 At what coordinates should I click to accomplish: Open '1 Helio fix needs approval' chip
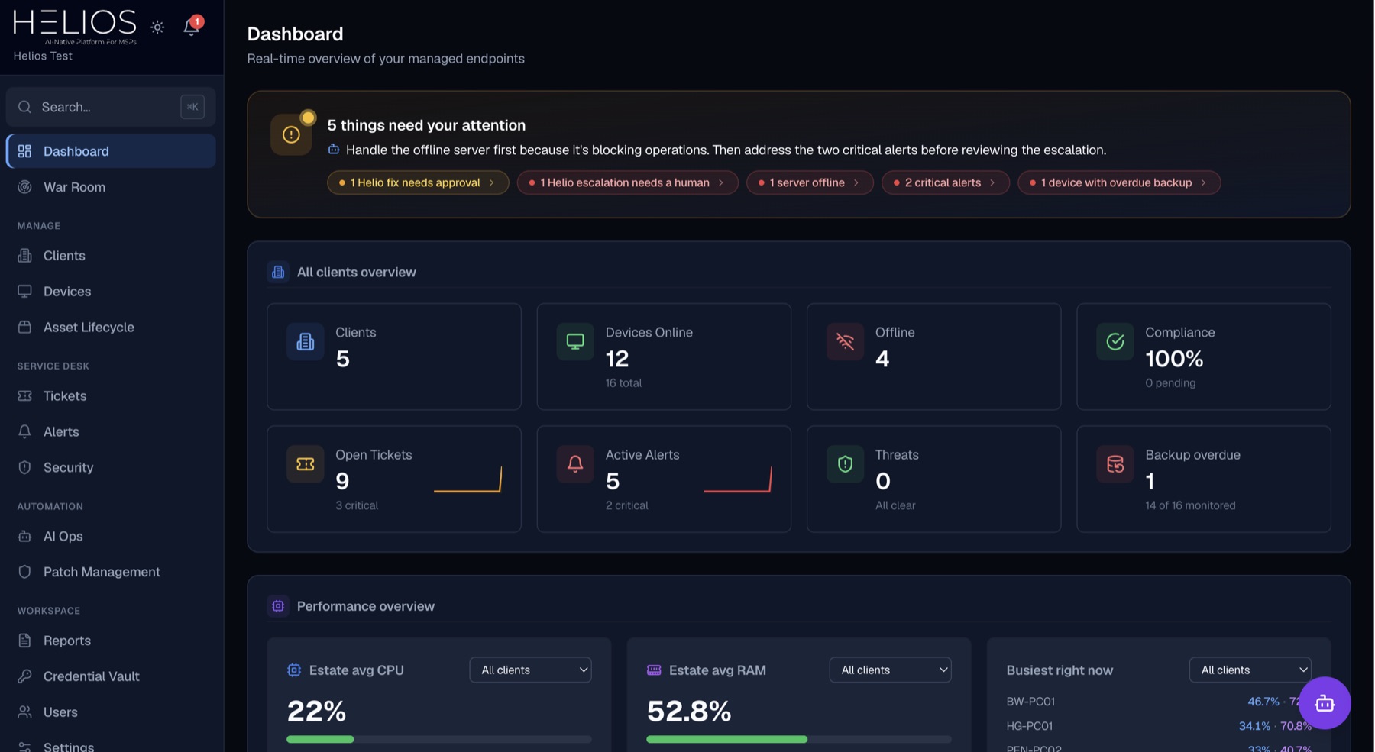418,183
